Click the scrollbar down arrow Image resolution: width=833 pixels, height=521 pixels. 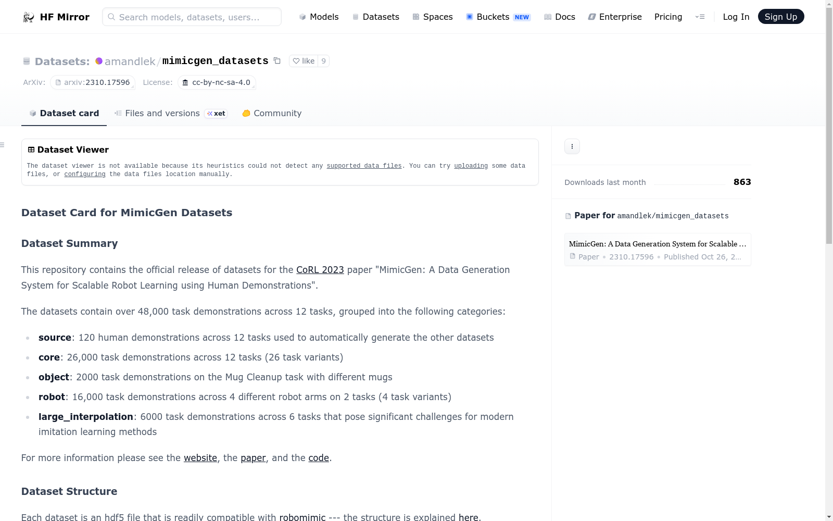829,517
